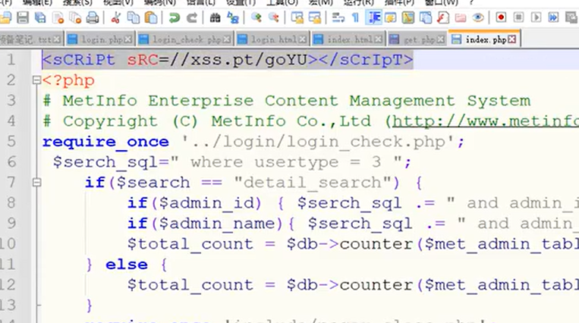The height and width of the screenshot is (323, 579).
Task: Select the active index.php tab
Action: click(483, 39)
